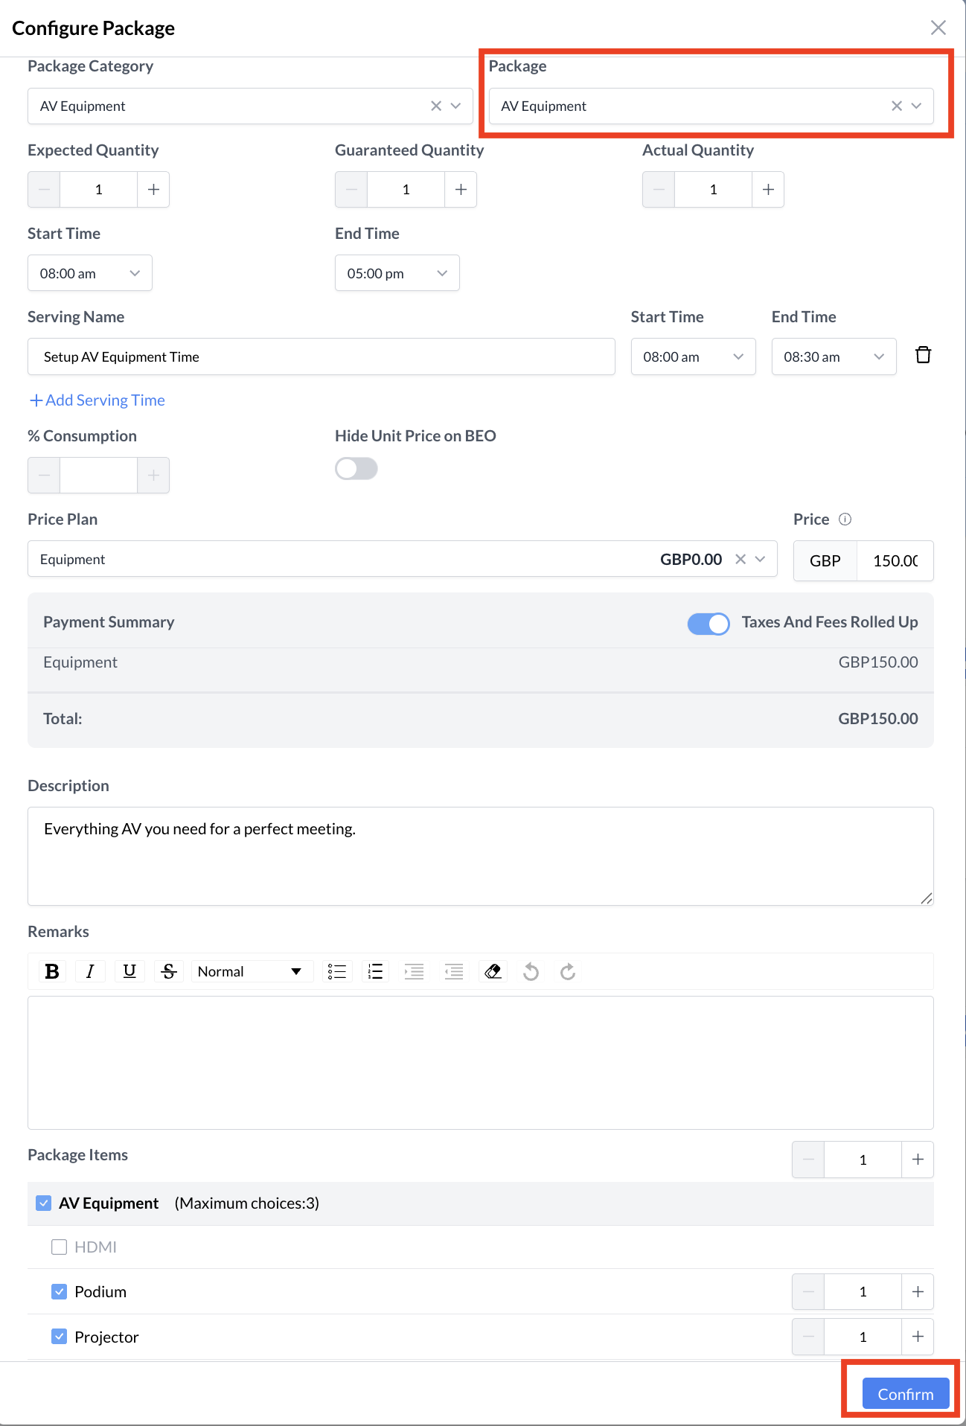Insert a bulleted list in Remarks

pyautogui.click(x=337, y=971)
